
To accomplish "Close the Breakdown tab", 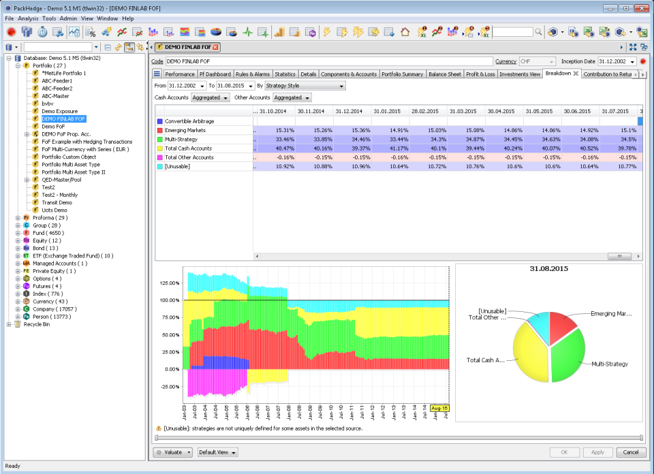I will click(x=576, y=74).
